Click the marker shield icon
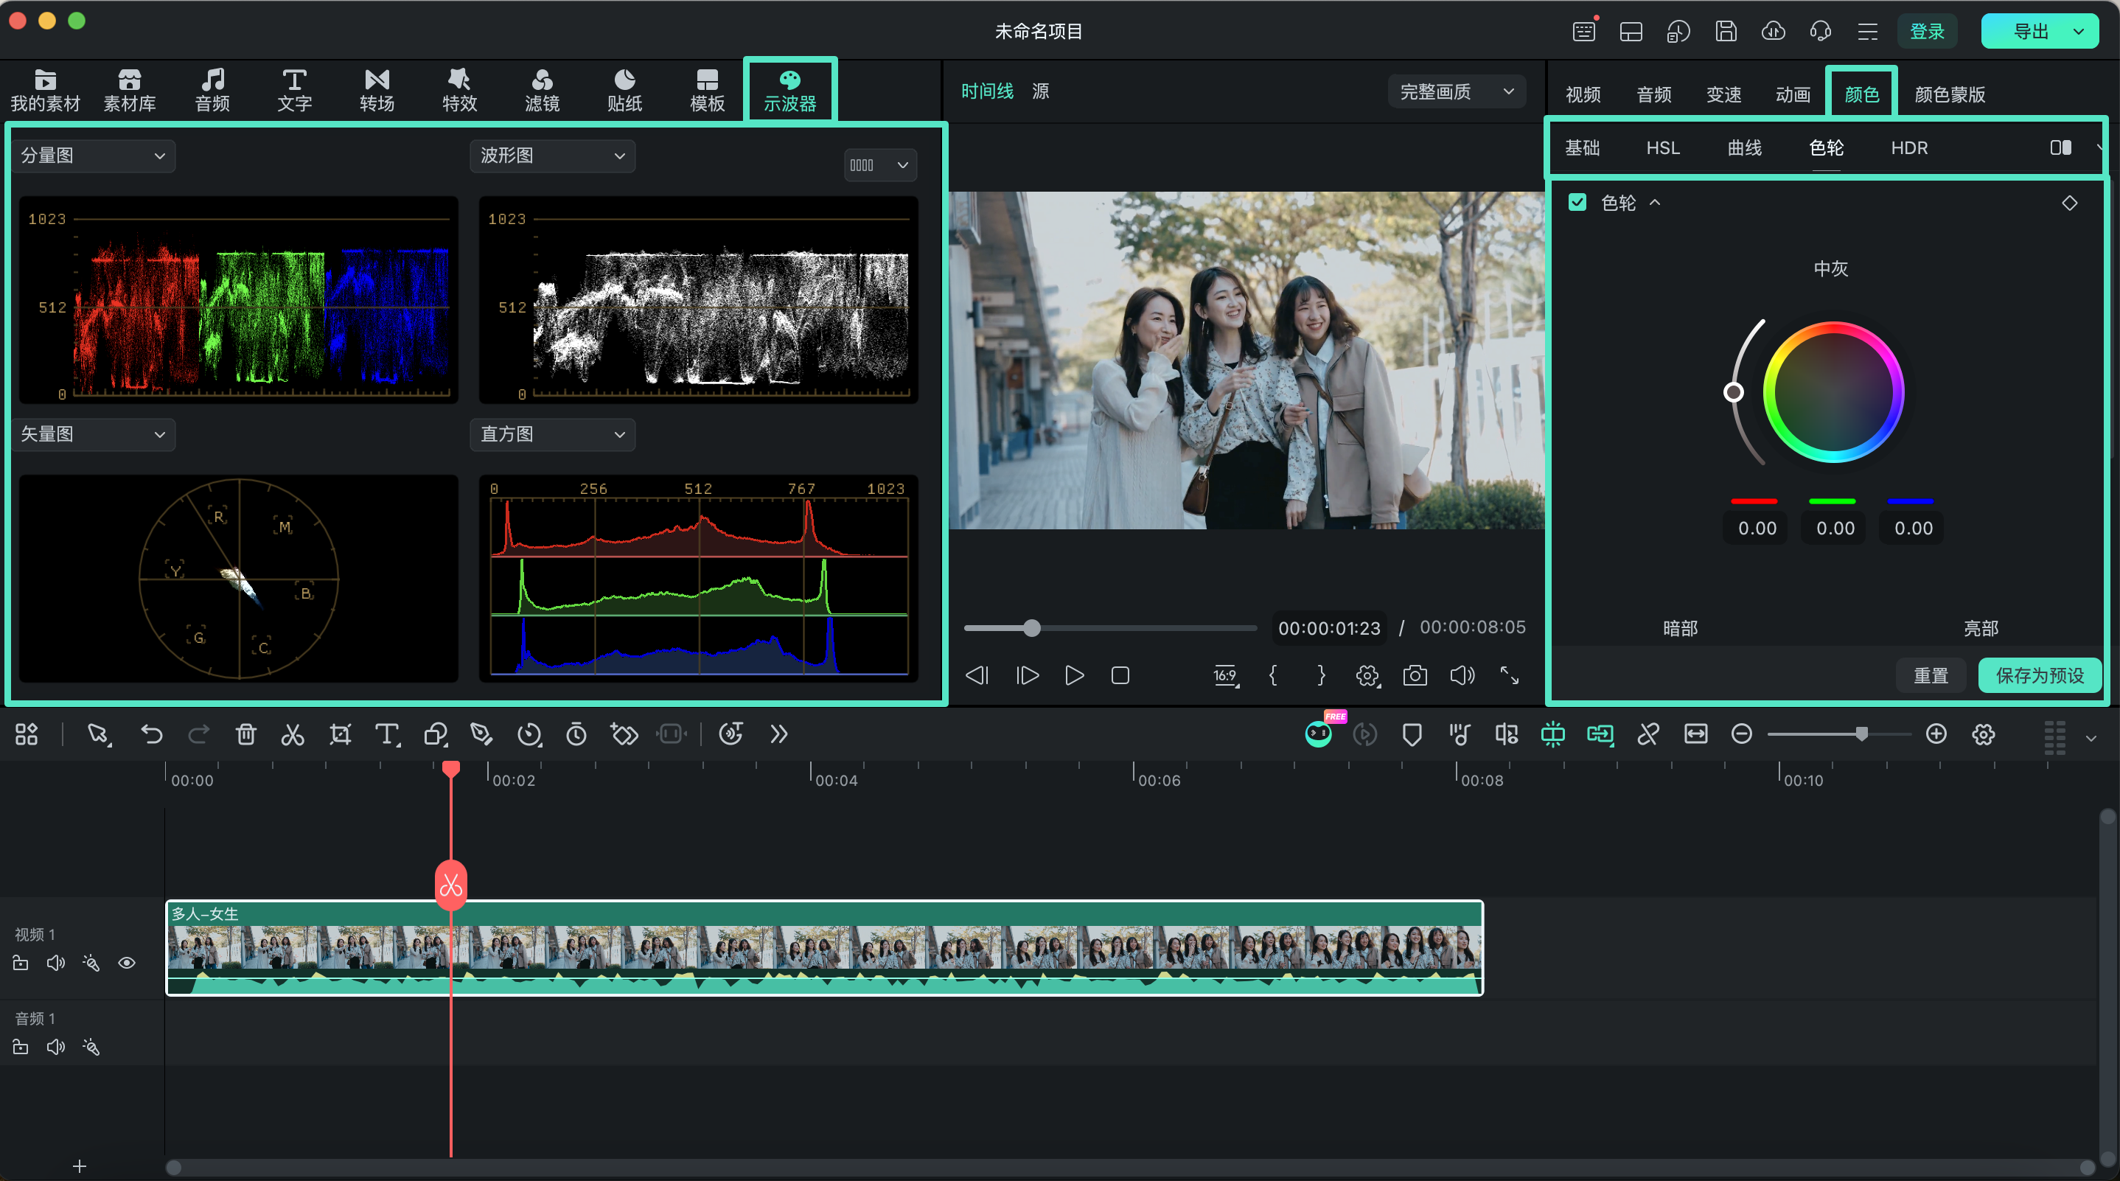This screenshot has width=2120, height=1181. 1412,734
